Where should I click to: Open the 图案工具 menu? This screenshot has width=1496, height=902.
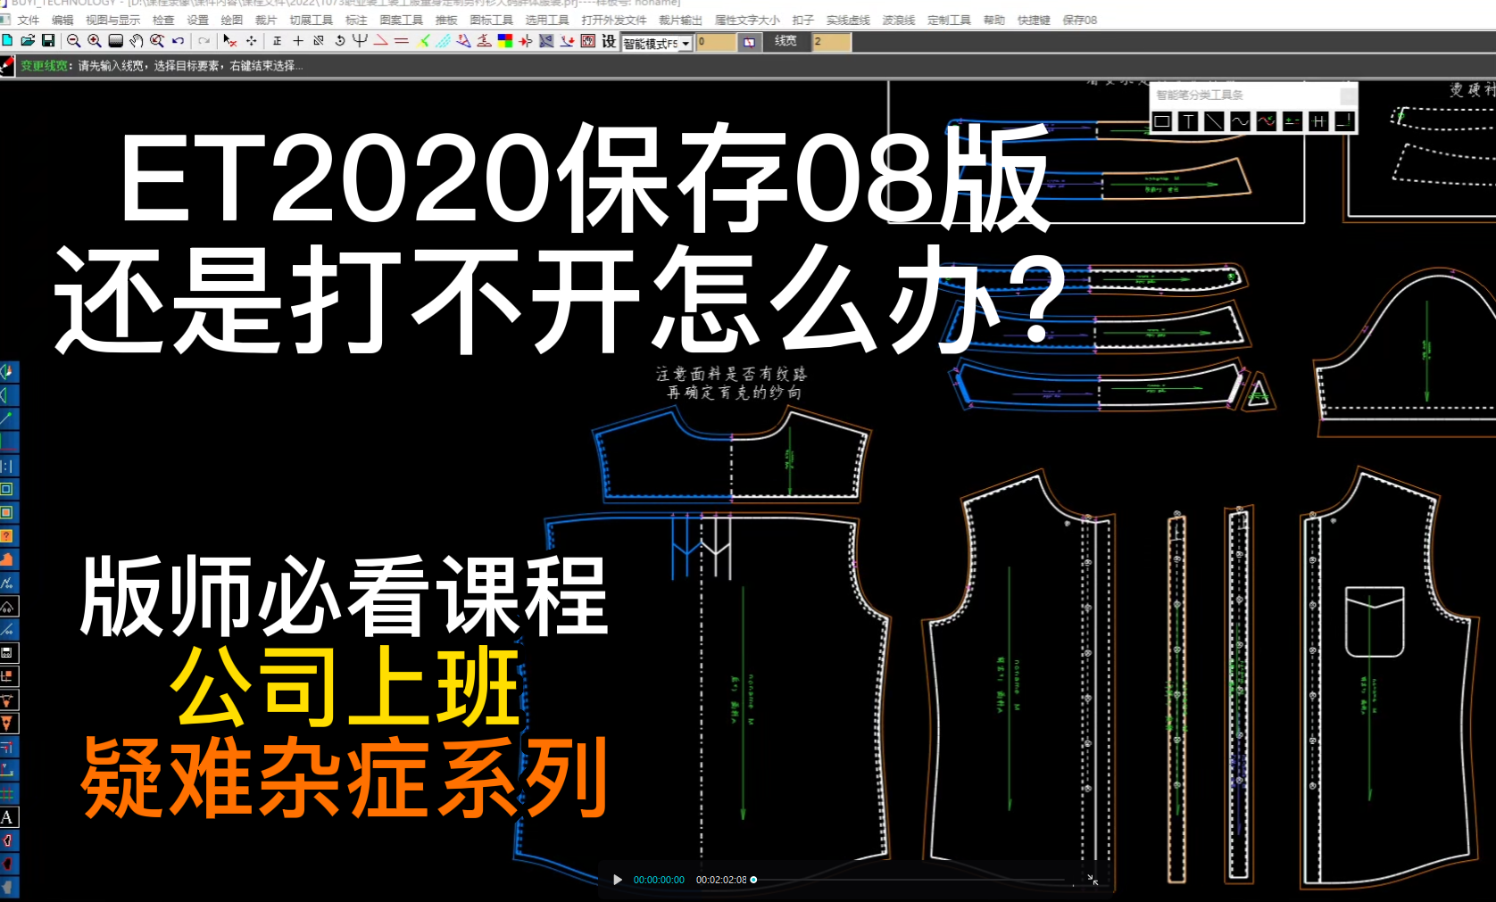[x=402, y=20]
